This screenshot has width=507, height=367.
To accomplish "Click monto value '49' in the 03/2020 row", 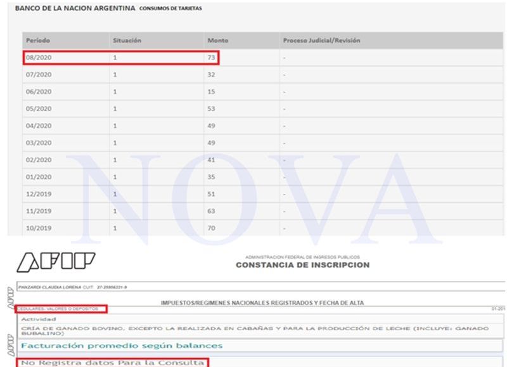I will 211,143.
